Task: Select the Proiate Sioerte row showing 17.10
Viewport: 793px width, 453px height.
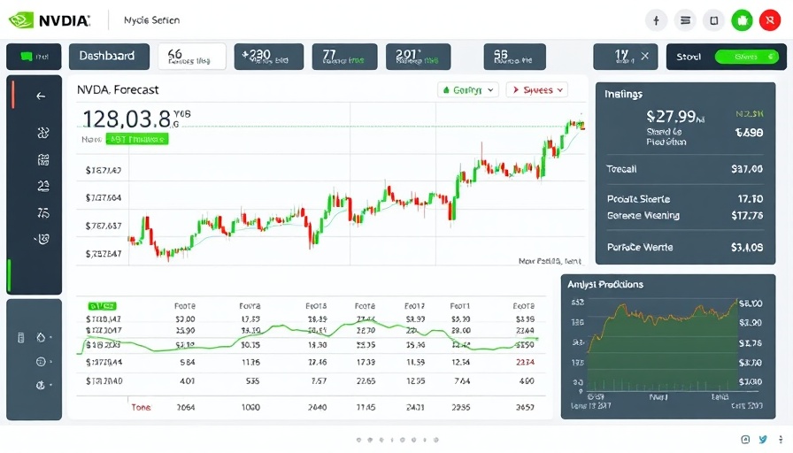Action: click(x=685, y=199)
